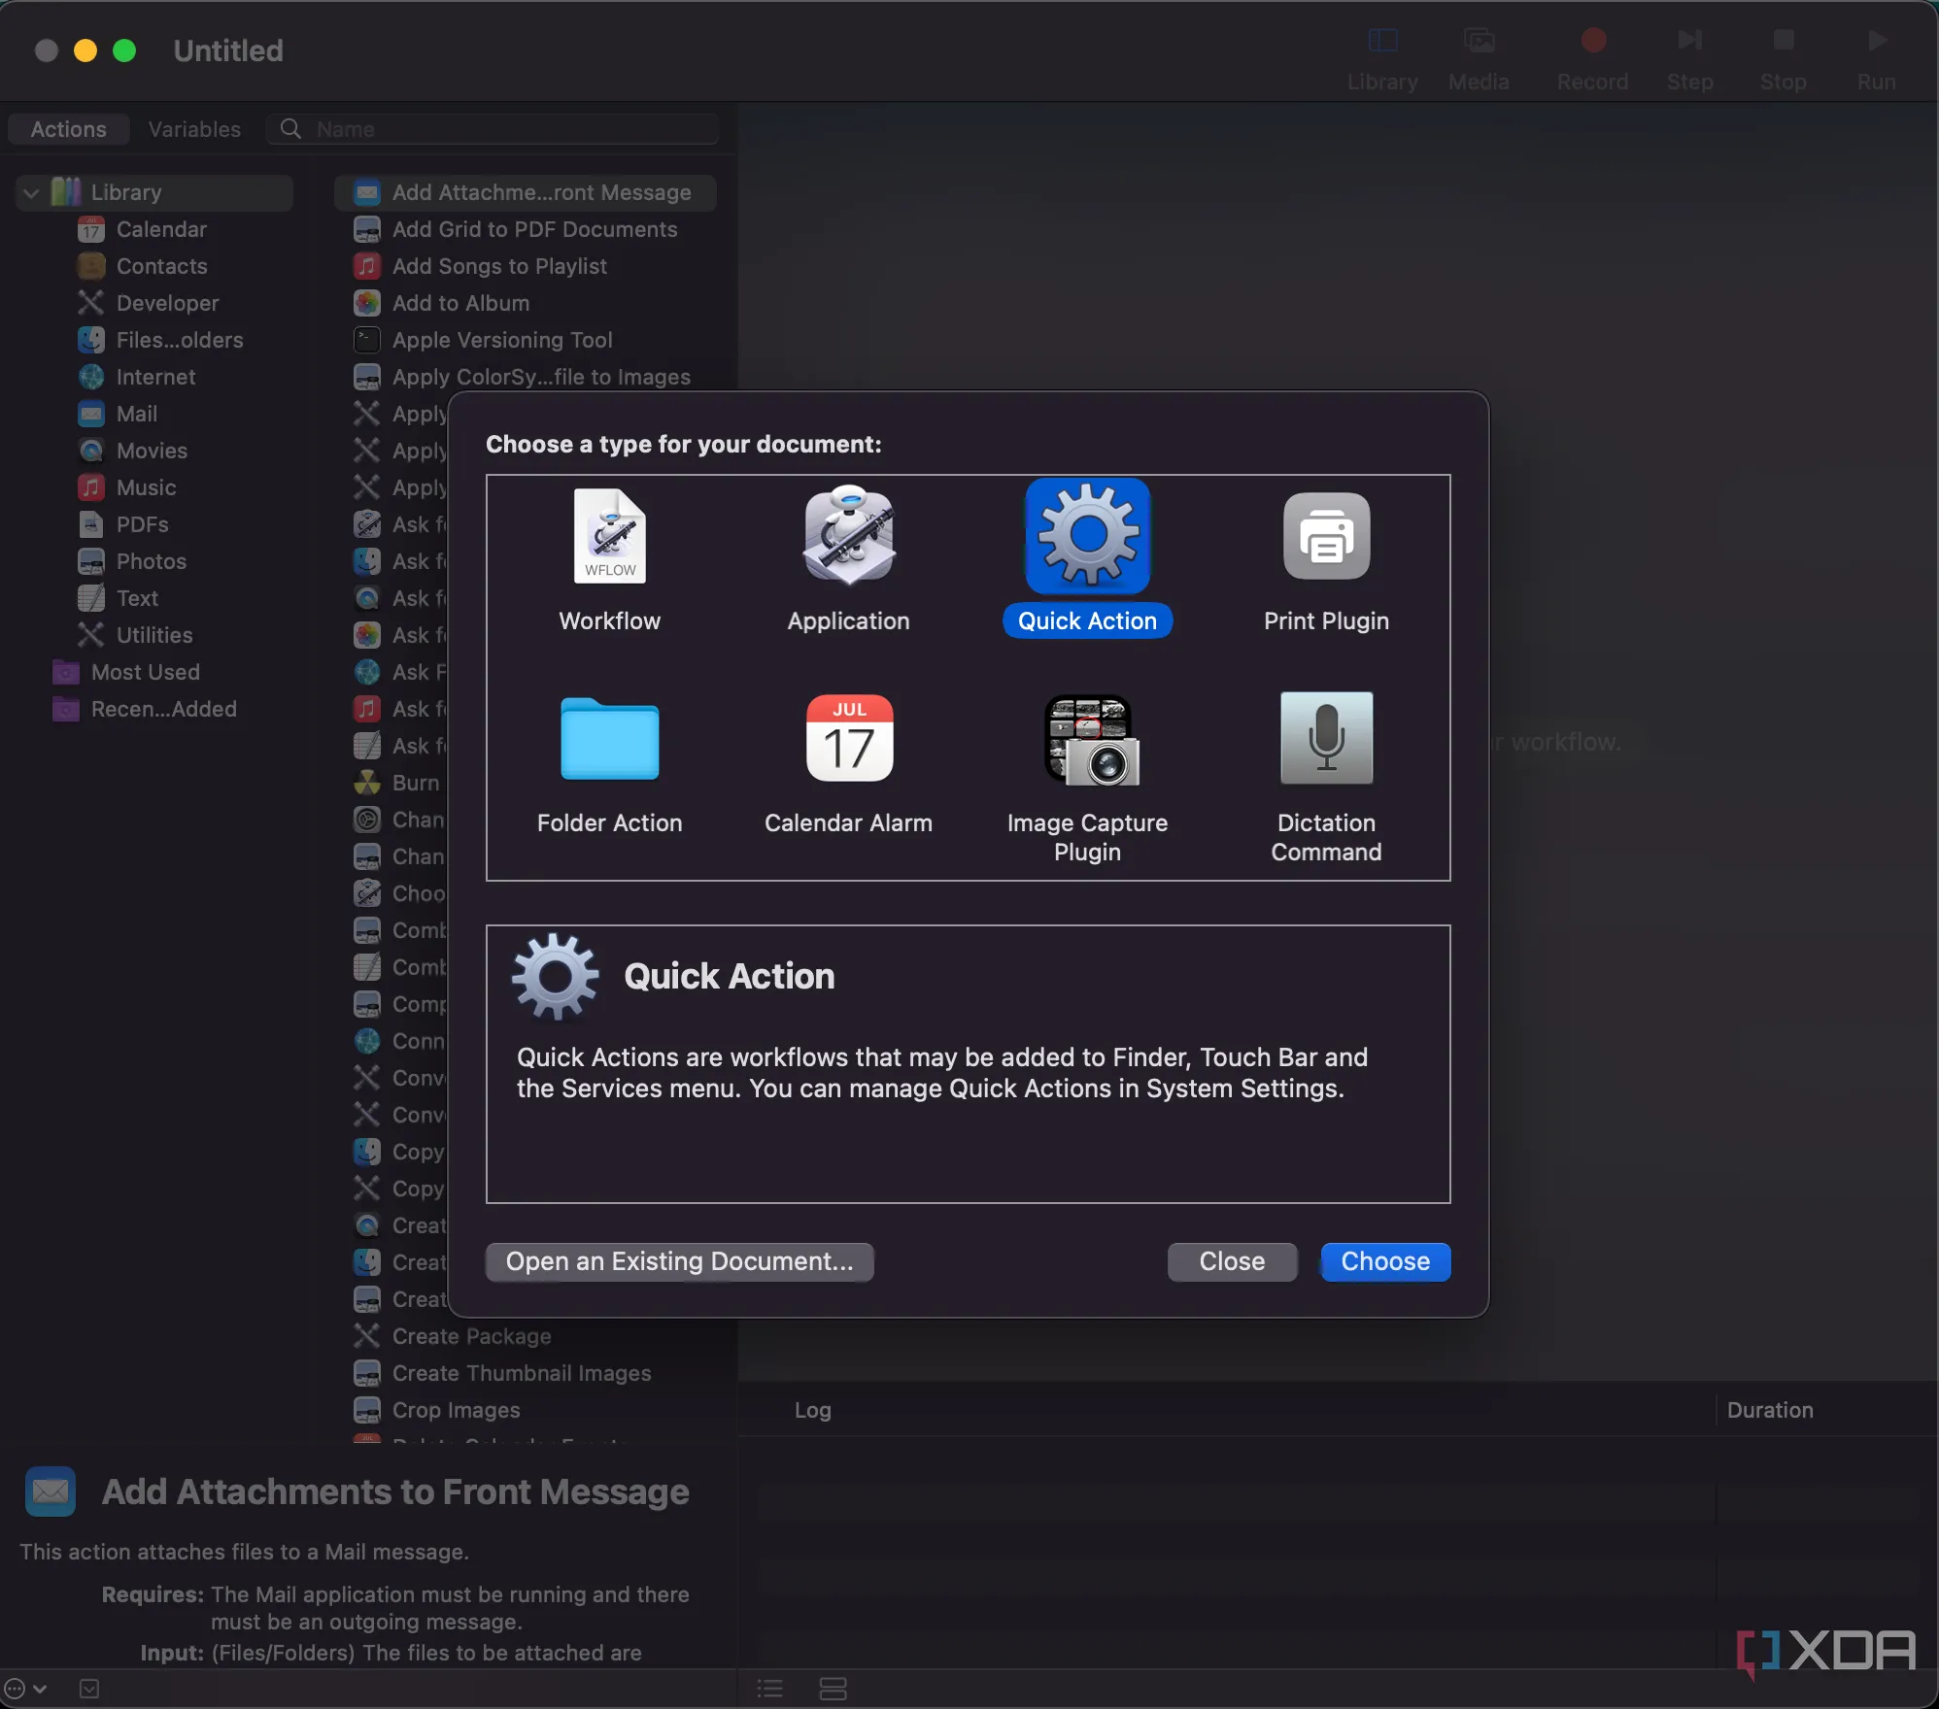1939x1709 pixels.
Task: Select the Workflow document type icon
Action: (609, 536)
